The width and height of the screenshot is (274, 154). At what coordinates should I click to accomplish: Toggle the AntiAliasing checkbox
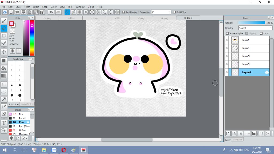tap(123, 12)
